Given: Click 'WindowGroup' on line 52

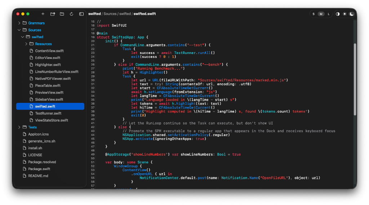Looking at the screenshot, I should tap(126, 166).
